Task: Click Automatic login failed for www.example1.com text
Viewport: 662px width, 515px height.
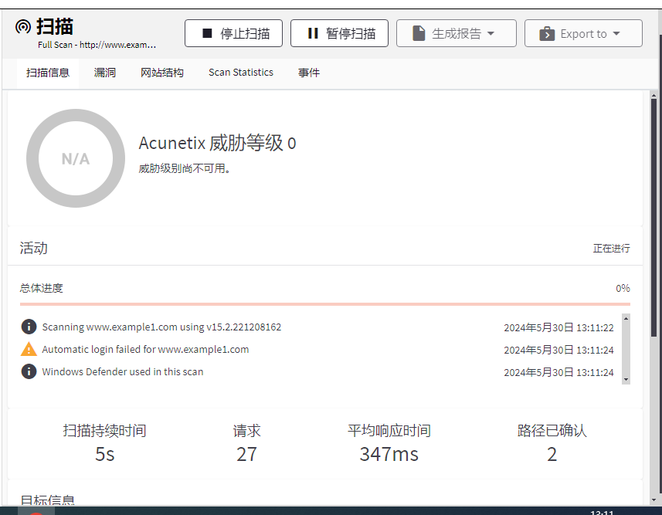Action: coord(145,349)
